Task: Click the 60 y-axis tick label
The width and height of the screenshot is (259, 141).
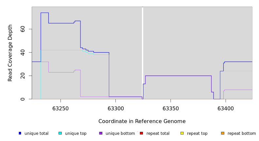Action: pos(23,29)
